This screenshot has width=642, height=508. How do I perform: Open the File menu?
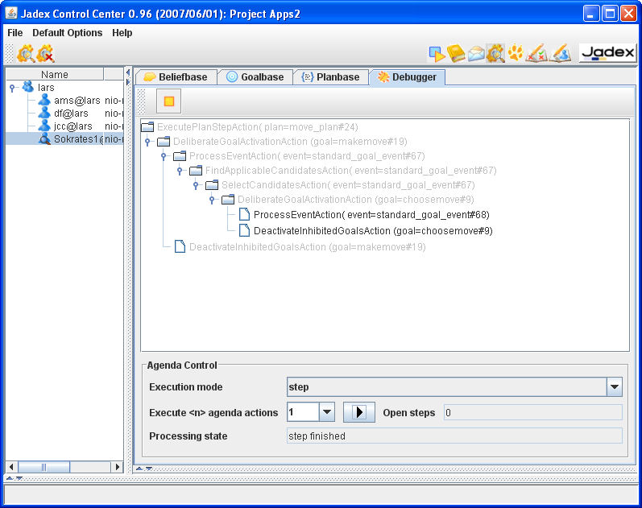15,33
